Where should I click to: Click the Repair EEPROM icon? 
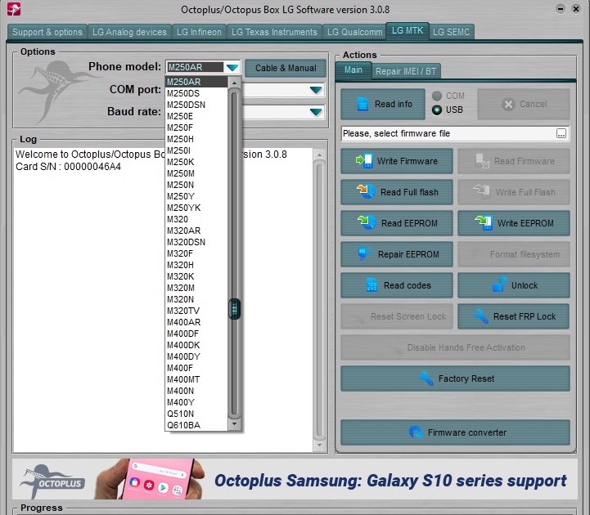click(364, 253)
